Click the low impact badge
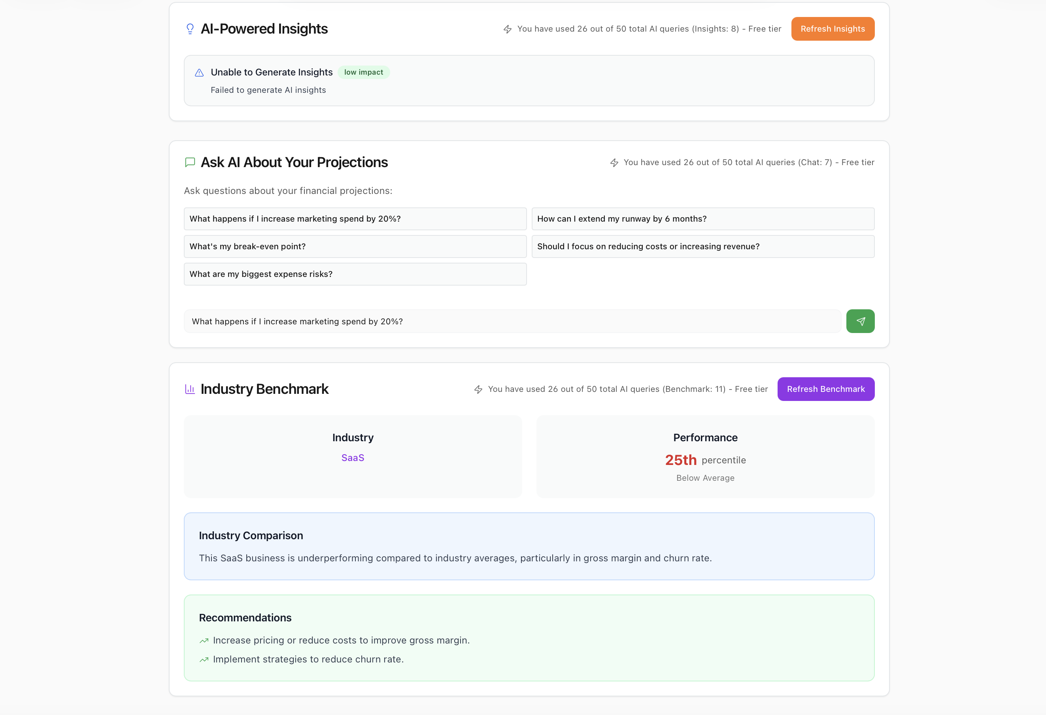1046x715 pixels. (x=363, y=72)
